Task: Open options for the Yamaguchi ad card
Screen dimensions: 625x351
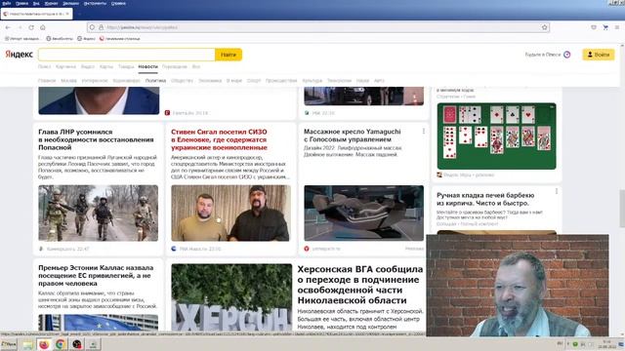Action: coord(423,132)
